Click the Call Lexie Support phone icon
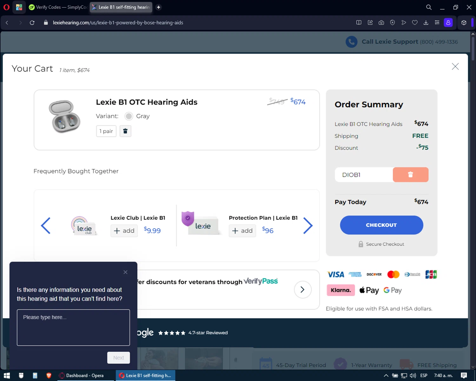Viewport: 476px width, 381px height. pyautogui.click(x=352, y=42)
